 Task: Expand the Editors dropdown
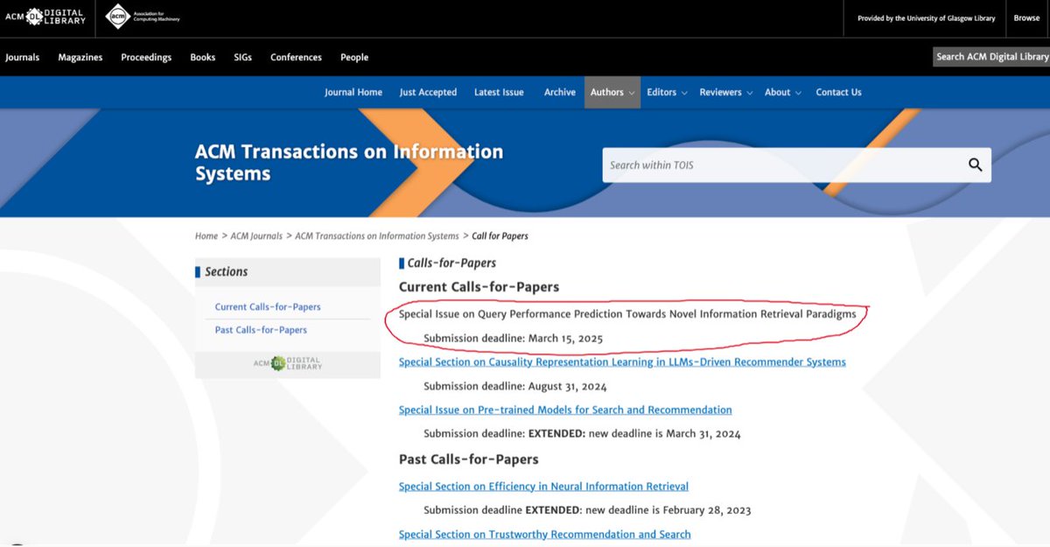[x=667, y=92]
